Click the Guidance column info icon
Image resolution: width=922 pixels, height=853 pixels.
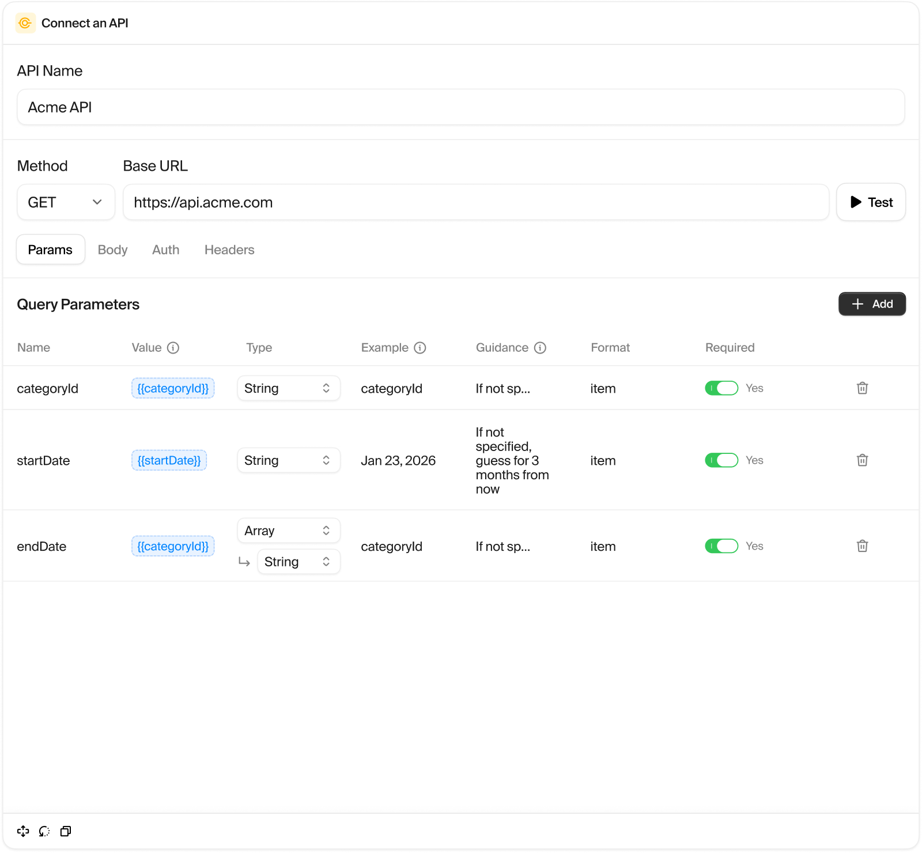point(540,348)
